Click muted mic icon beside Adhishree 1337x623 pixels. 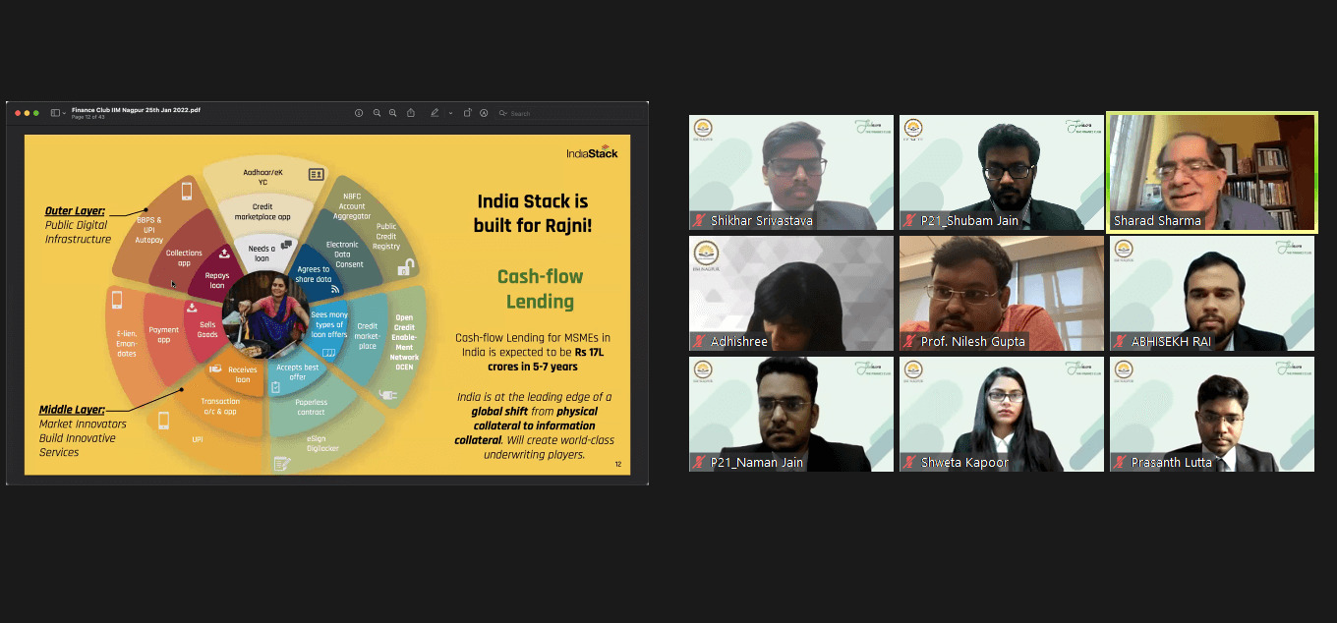pos(701,342)
